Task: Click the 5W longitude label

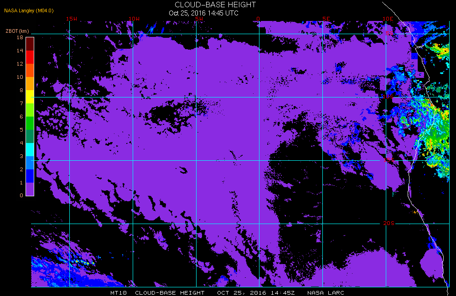Action: 199,19
